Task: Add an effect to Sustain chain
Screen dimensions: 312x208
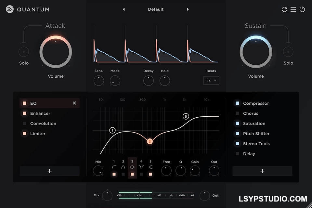Action: pyautogui.click(x=263, y=171)
